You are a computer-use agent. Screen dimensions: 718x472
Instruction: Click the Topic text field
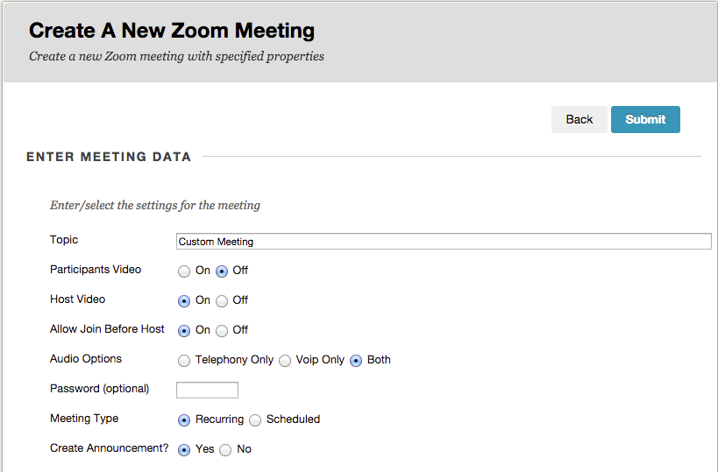[443, 242]
